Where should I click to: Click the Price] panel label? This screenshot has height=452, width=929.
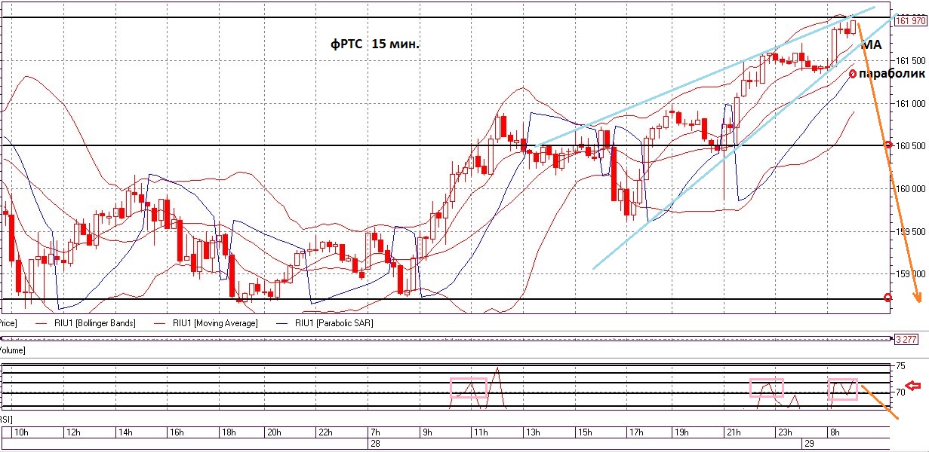coord(8,323)
